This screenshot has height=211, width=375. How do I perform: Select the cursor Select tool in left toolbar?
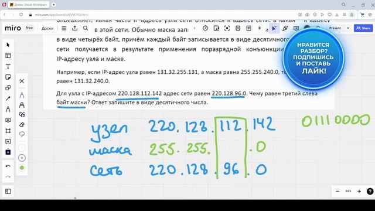8,45
